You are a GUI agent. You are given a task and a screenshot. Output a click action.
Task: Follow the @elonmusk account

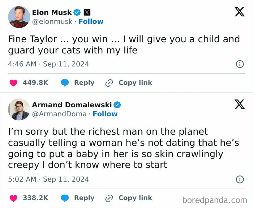coord(91,21)
